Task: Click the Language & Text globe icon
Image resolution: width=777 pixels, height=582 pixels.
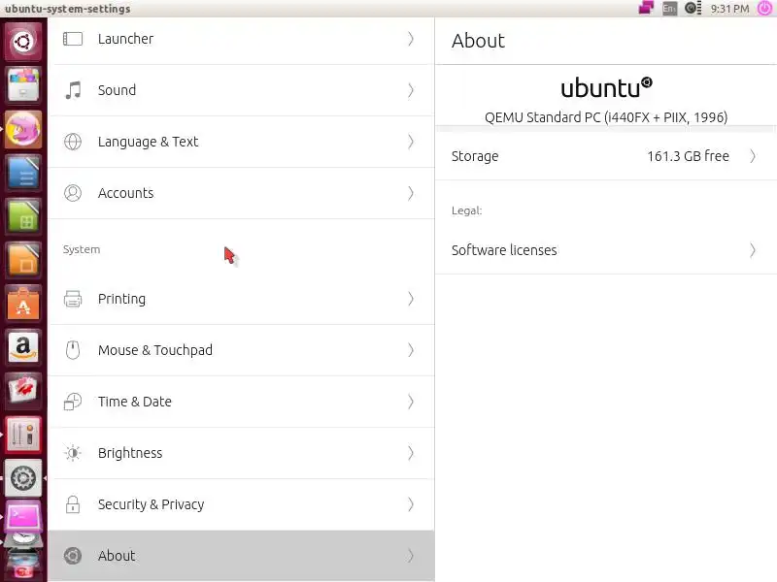Action: (73, 142)
